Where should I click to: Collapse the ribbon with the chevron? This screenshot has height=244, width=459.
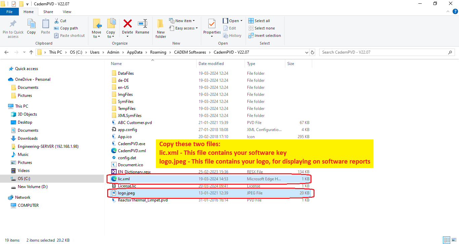[448, 12]
